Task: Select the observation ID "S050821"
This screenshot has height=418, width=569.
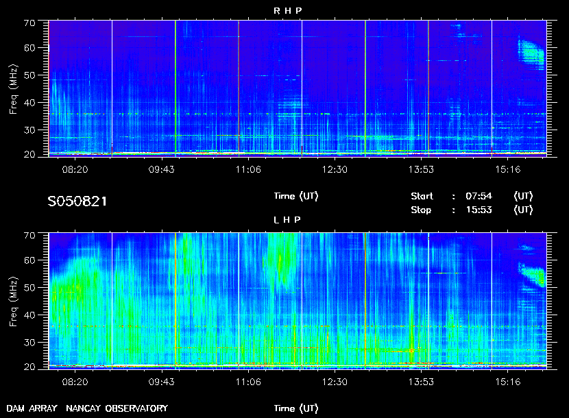Action: point(77,201)
